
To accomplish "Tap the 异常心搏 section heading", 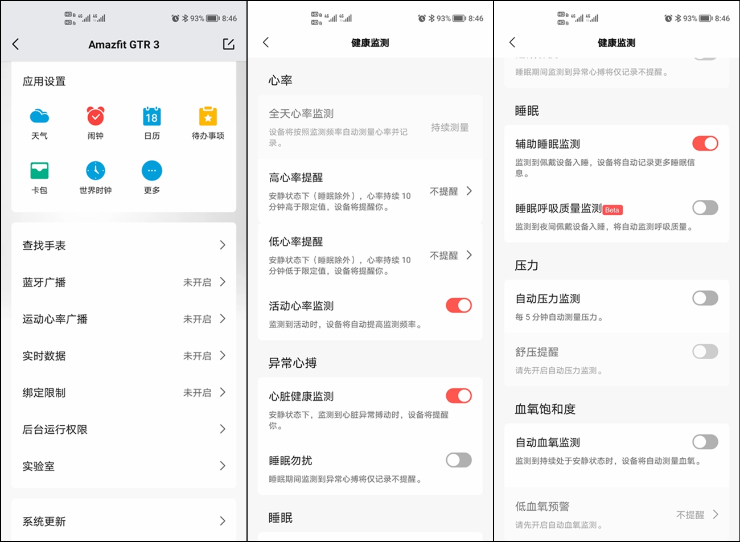I will click(293, 363).
